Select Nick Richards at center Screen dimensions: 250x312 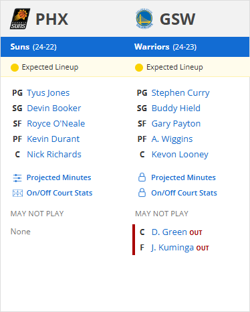coord(54,155)
